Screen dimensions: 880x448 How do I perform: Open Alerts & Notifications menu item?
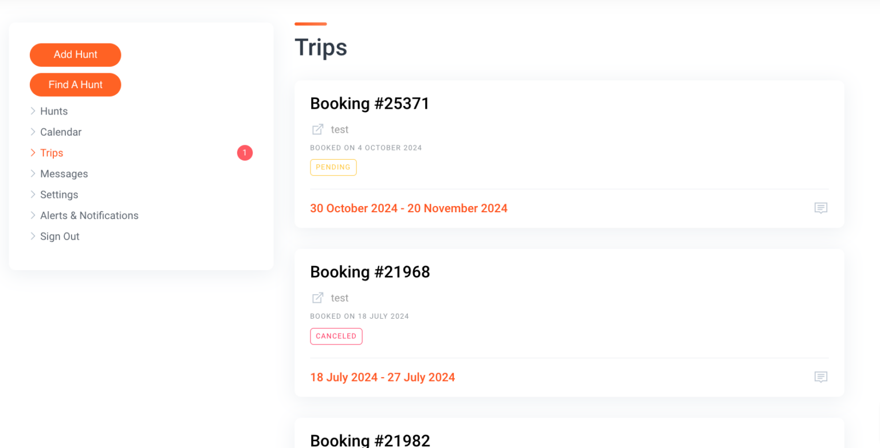pyautogui.click(x=89, y=216)
